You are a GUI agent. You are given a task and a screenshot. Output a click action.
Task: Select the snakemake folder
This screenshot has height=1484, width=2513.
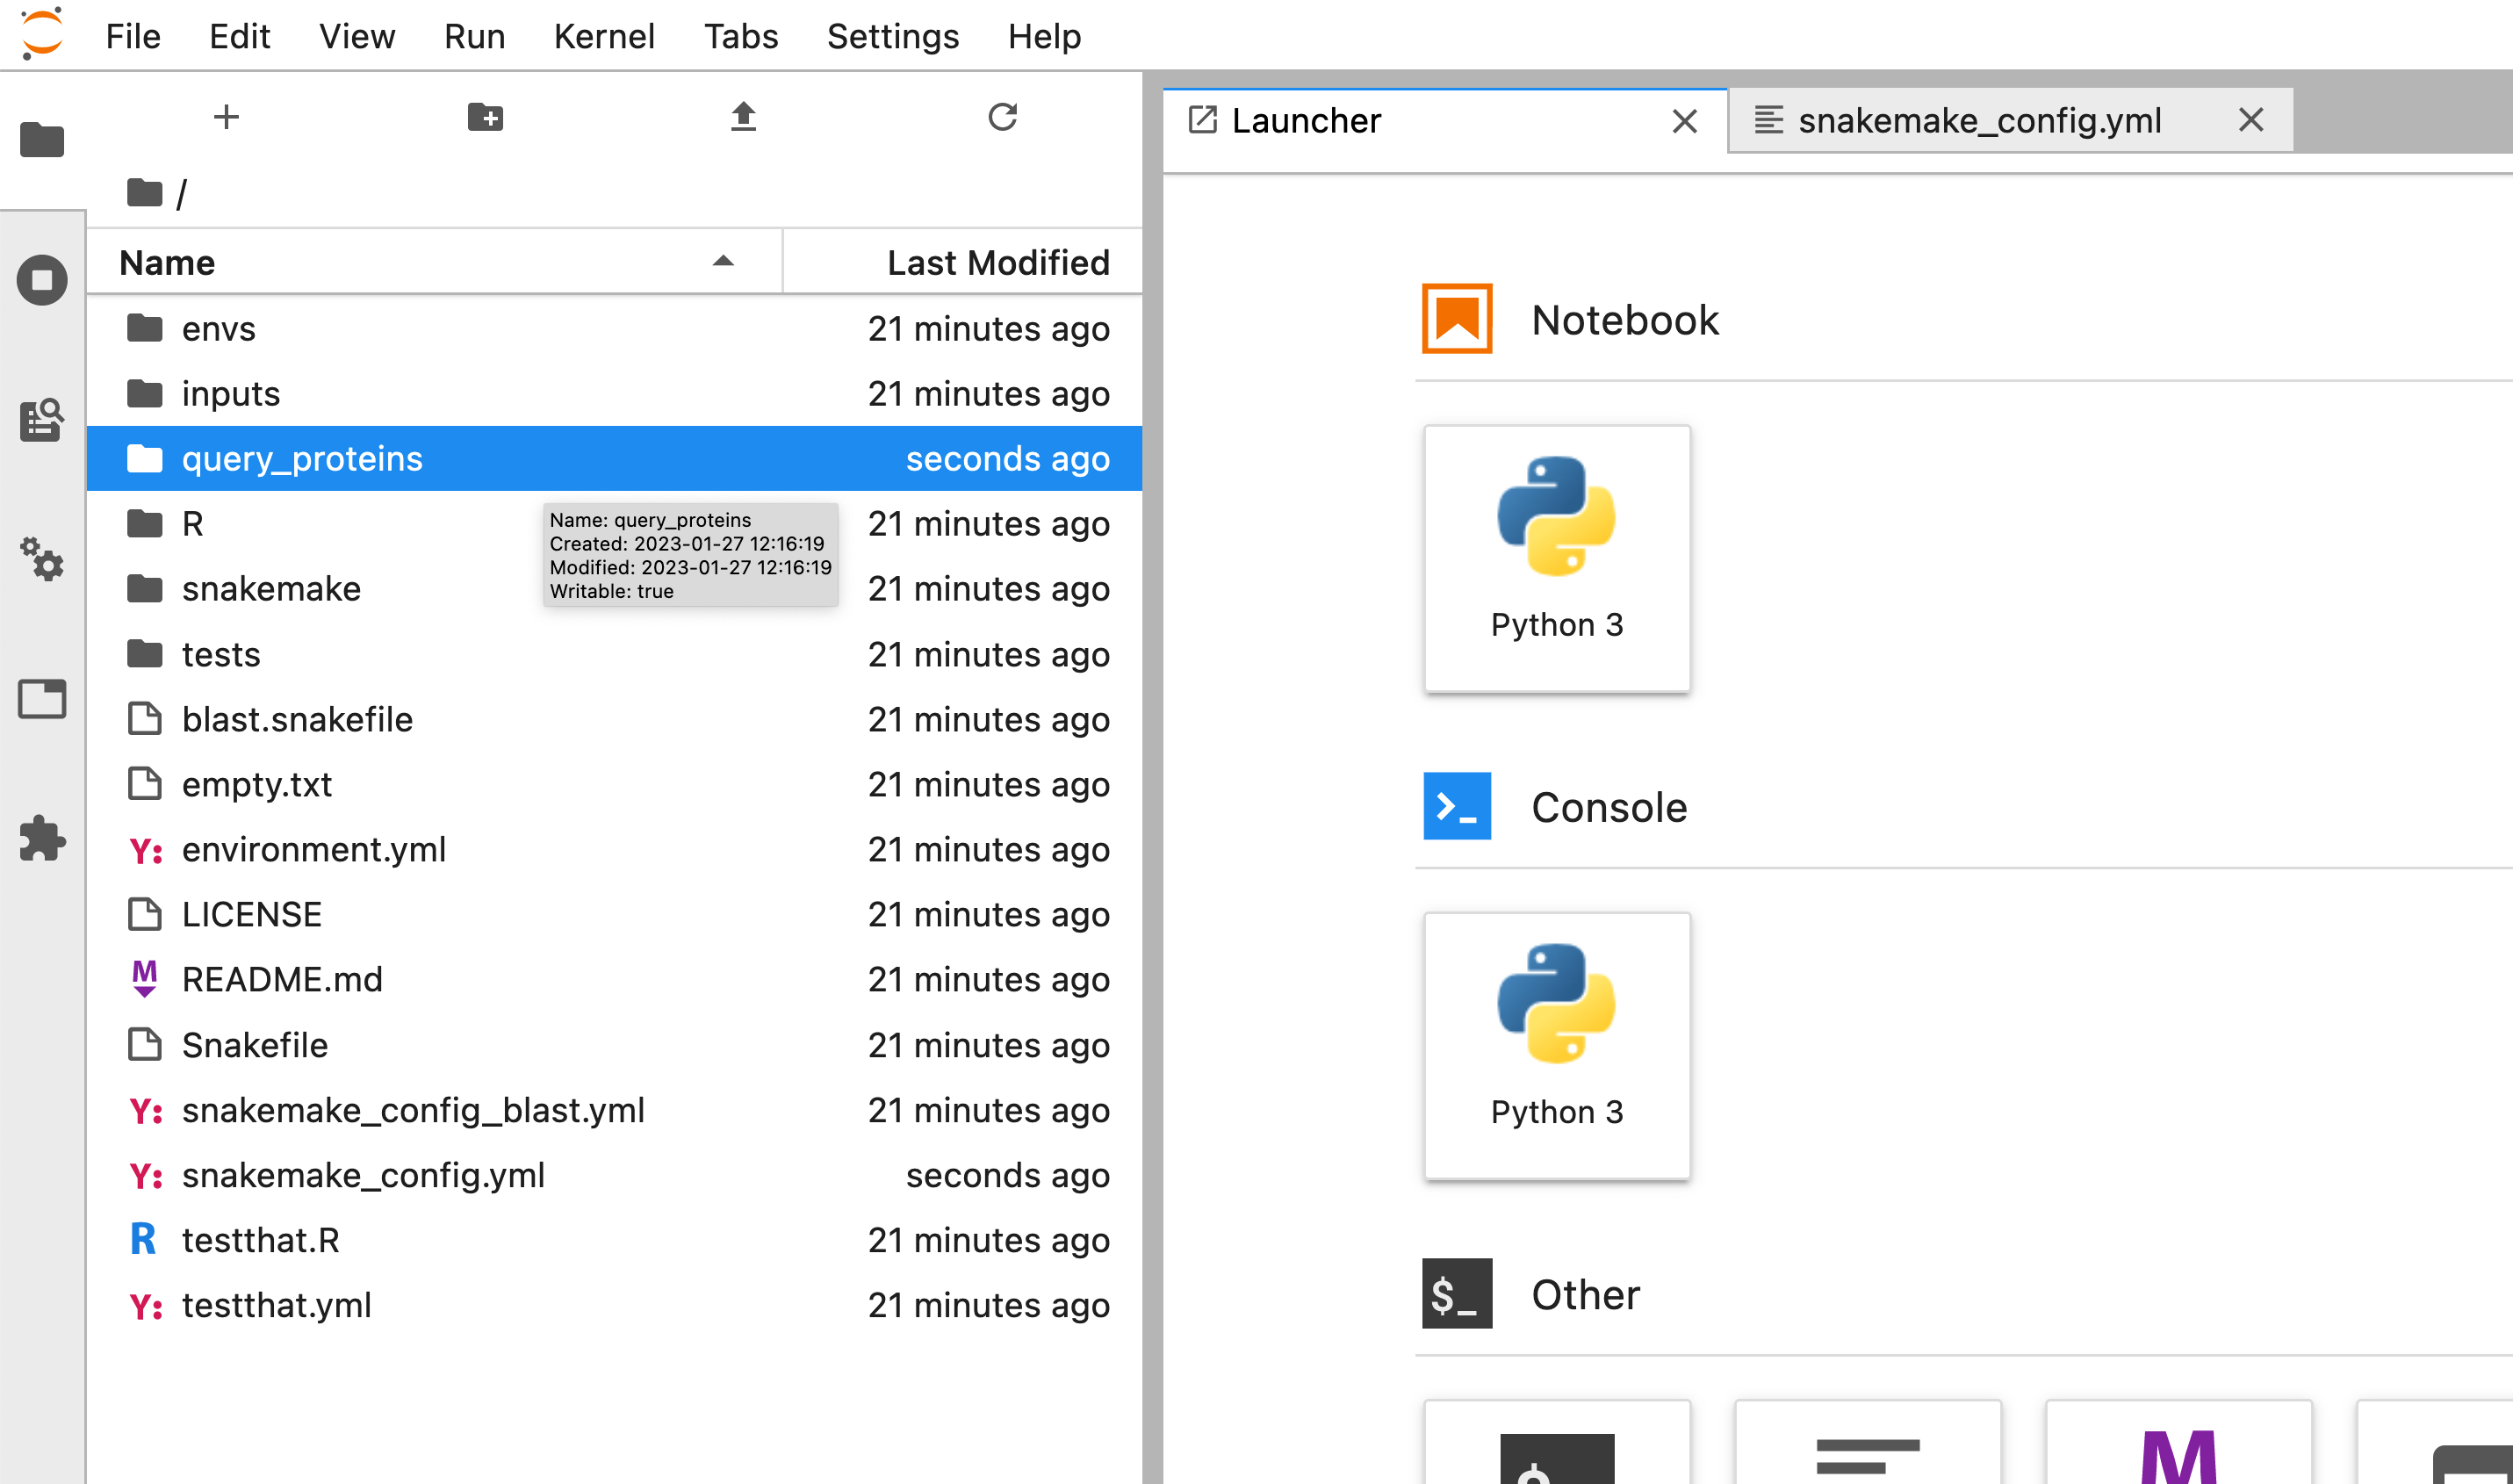(x=271, y=589)
